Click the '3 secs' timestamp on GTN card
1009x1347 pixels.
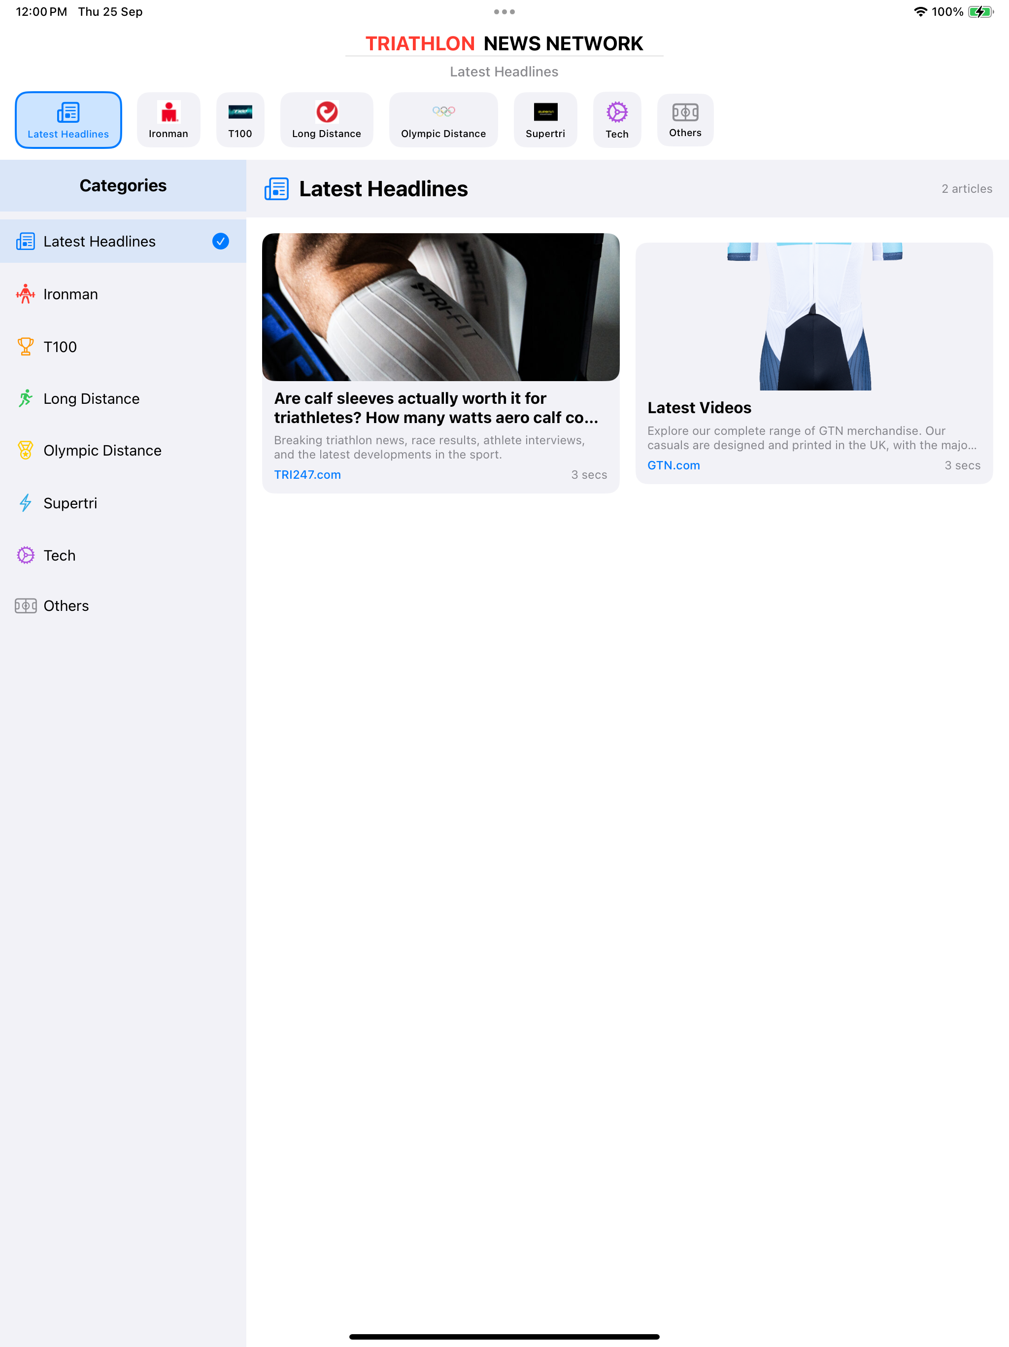[x=962, y=466]
